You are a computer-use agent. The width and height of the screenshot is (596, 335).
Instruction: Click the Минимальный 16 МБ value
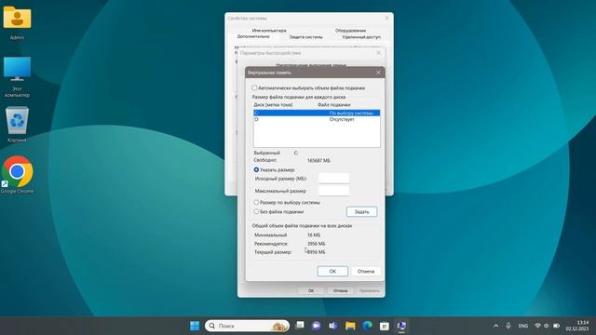[x=314, y=235]
